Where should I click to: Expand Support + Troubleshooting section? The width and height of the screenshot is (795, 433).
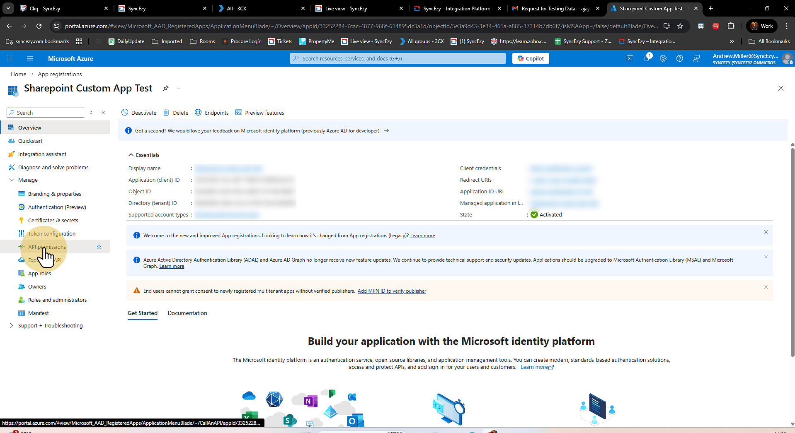12,325
